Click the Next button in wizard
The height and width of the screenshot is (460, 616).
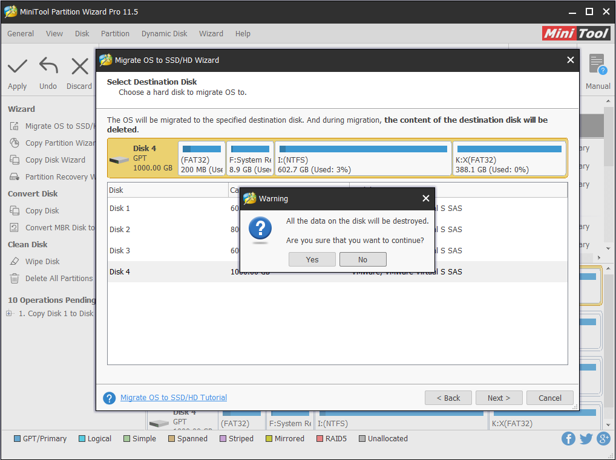click(x=499, y=398)
